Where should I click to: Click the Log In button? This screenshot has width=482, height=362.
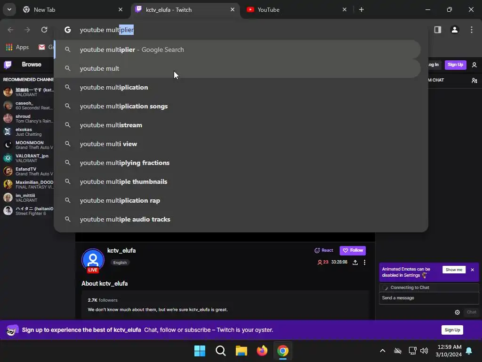coord(434,65)
